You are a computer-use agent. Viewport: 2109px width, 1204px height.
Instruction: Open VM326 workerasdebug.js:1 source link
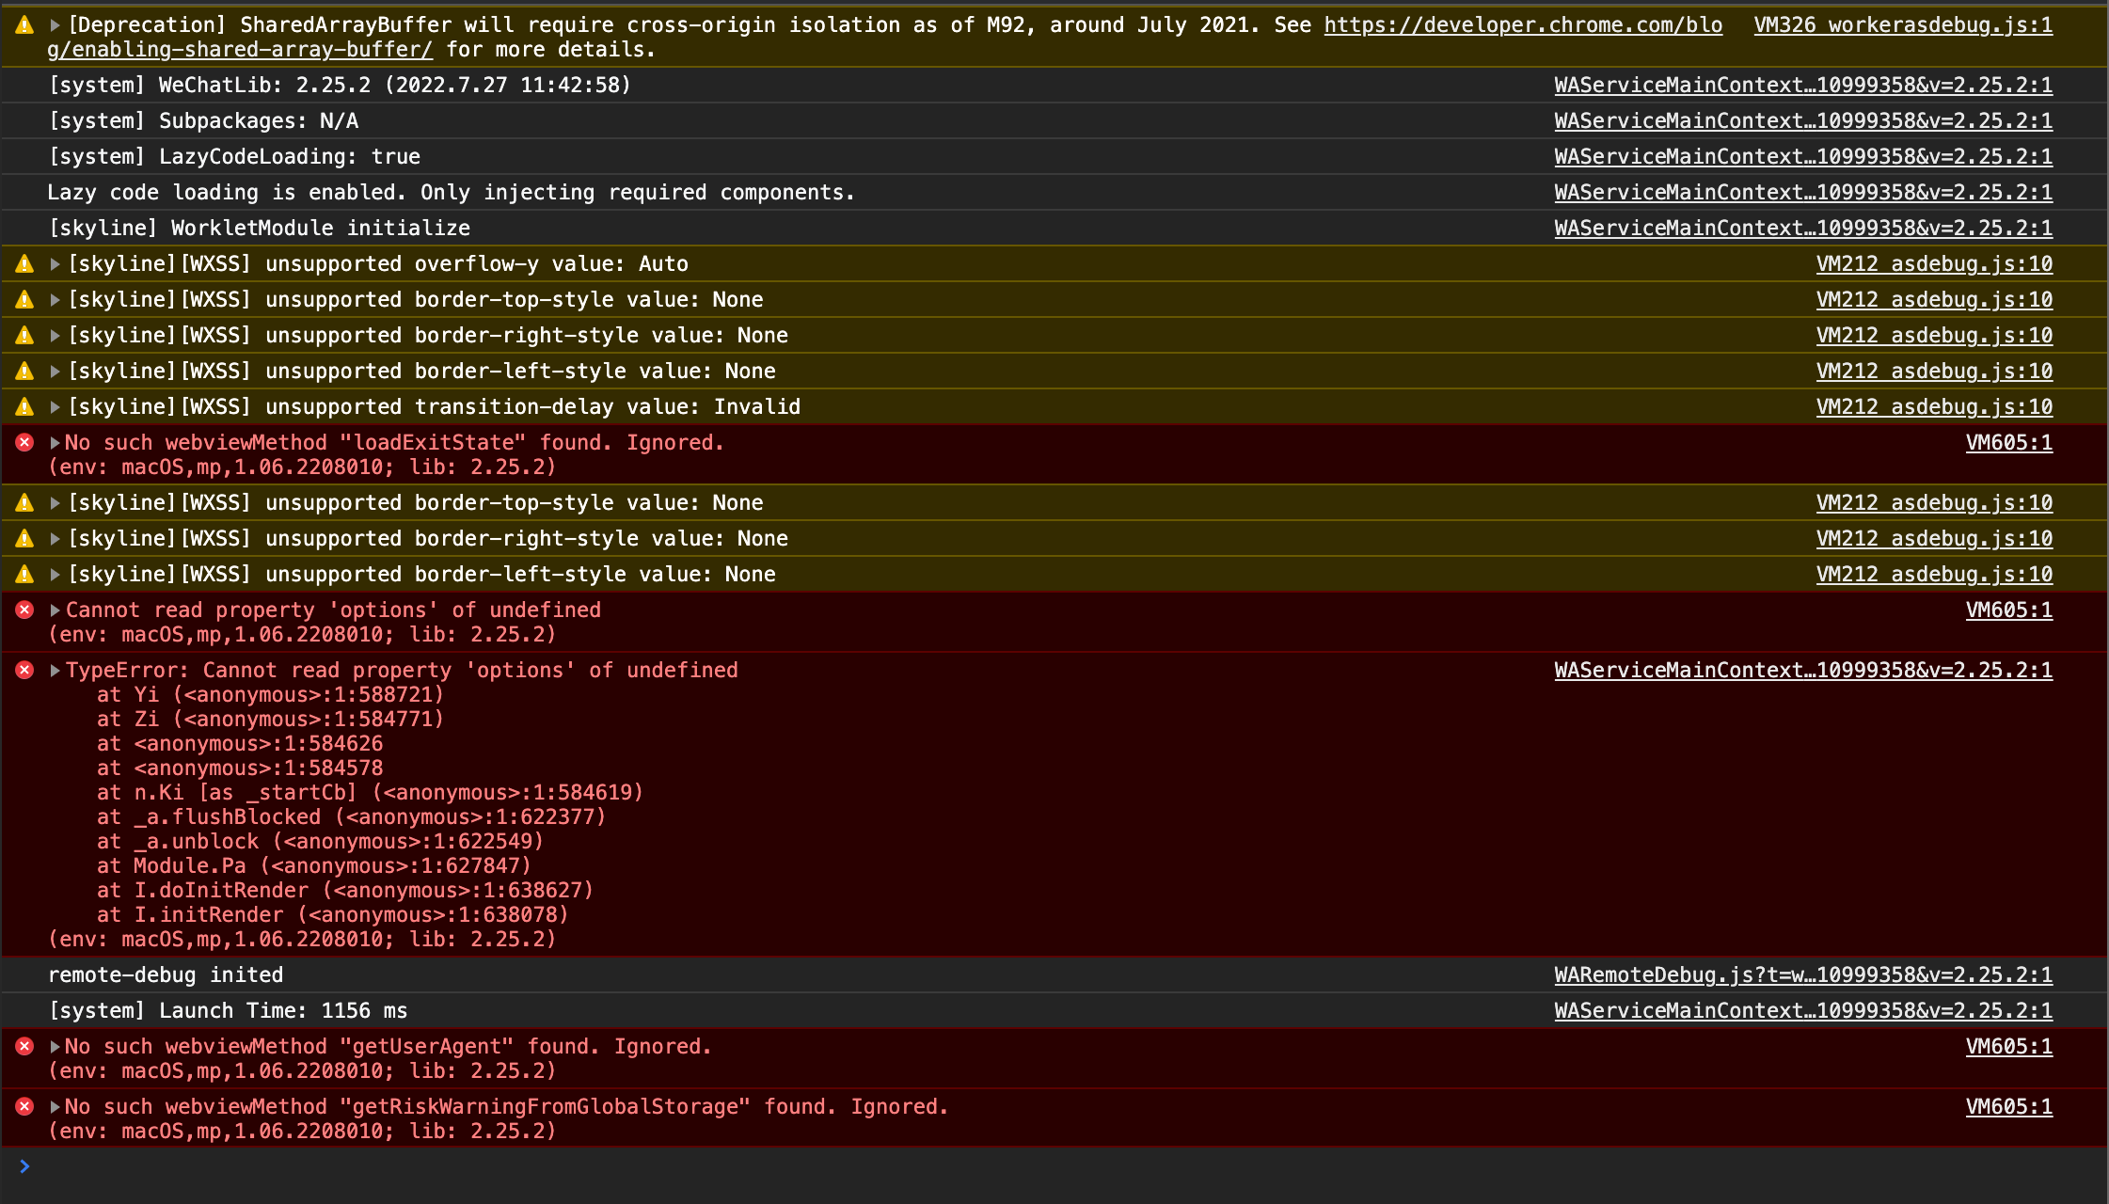[x=1902, y=25]
